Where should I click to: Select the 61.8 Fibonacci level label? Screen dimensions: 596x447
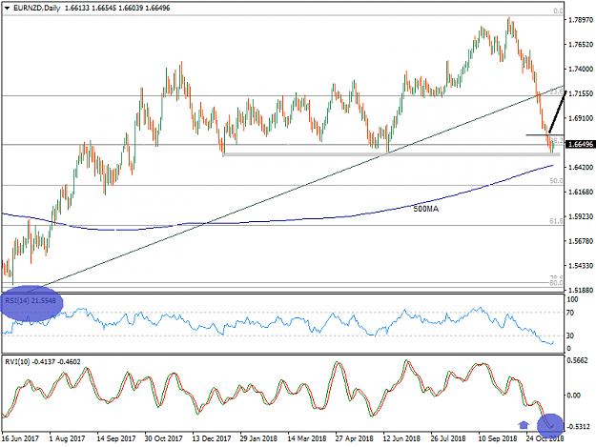[x=557, y=221]
